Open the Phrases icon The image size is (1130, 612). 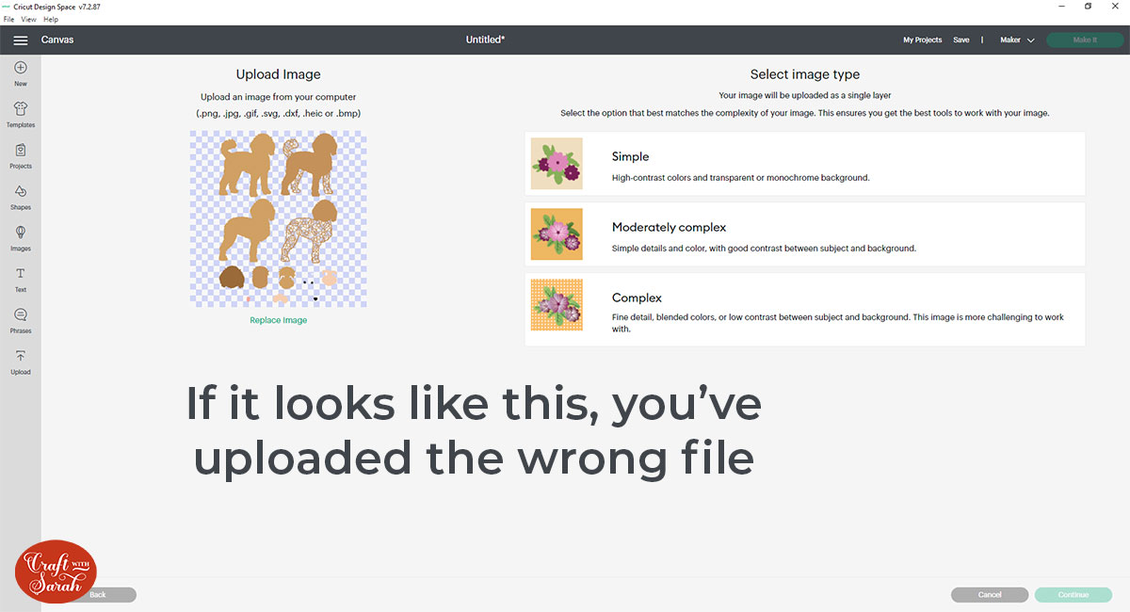point(20,317)
